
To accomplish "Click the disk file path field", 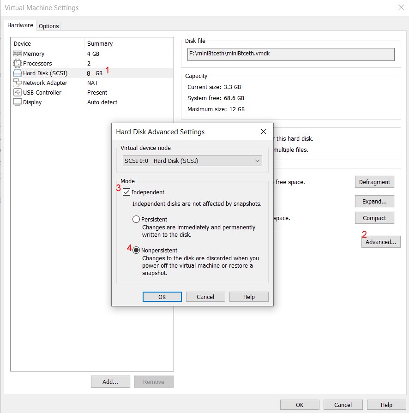I will point(290,54).
